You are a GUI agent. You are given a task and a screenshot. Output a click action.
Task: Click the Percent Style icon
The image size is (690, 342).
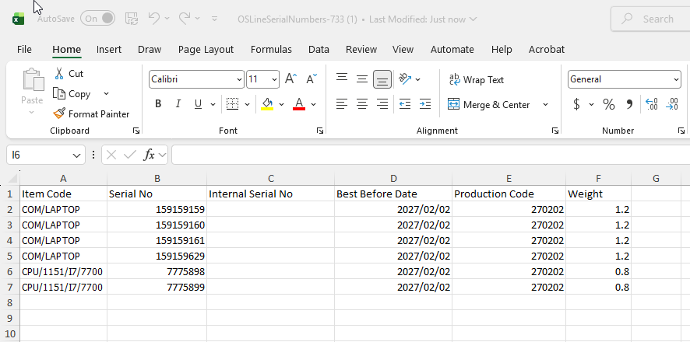tap(609, 104)
